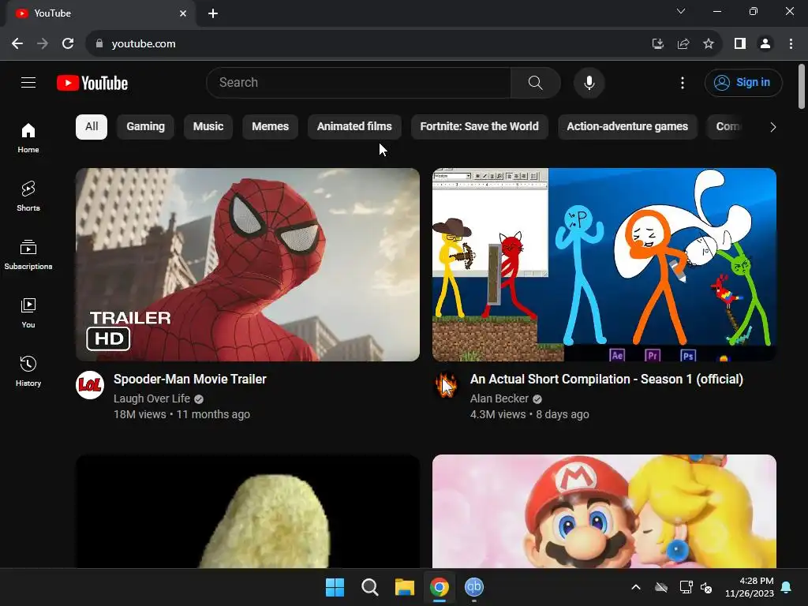
Task: Click the install app icon
Action: (657, 44)
